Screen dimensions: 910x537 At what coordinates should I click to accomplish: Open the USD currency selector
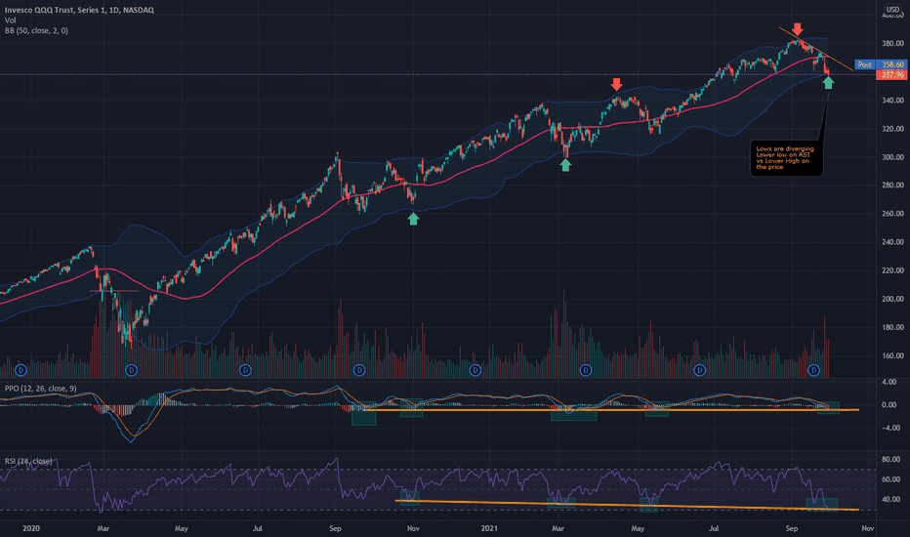(892, 10)
